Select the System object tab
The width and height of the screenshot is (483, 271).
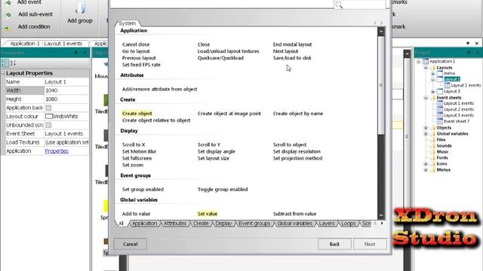pos(128,23)
